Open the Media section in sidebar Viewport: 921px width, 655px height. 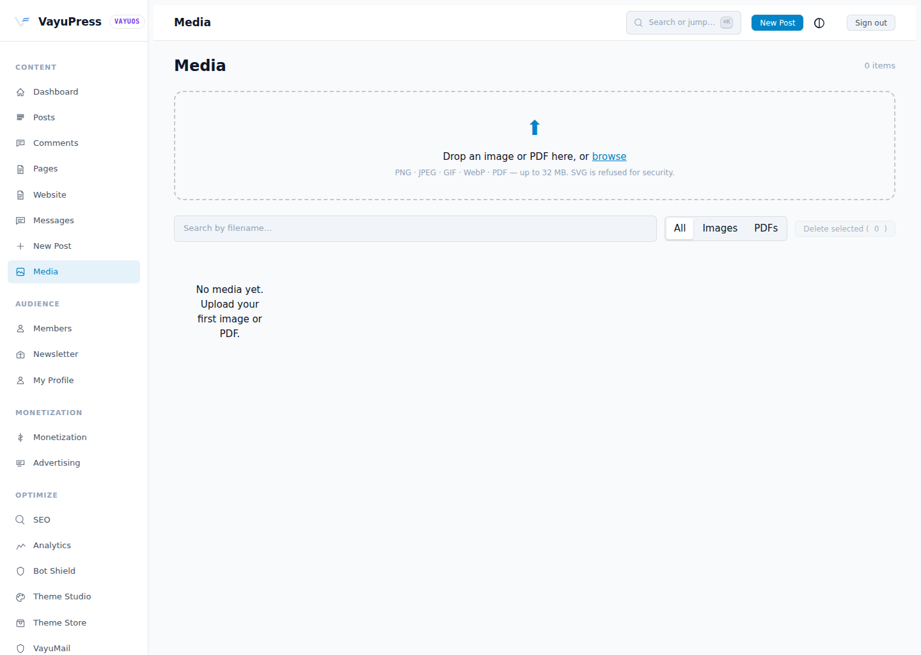click(x=74, y=272)
